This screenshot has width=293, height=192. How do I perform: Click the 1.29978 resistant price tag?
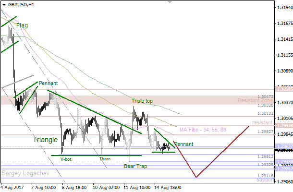click(282, 125)
